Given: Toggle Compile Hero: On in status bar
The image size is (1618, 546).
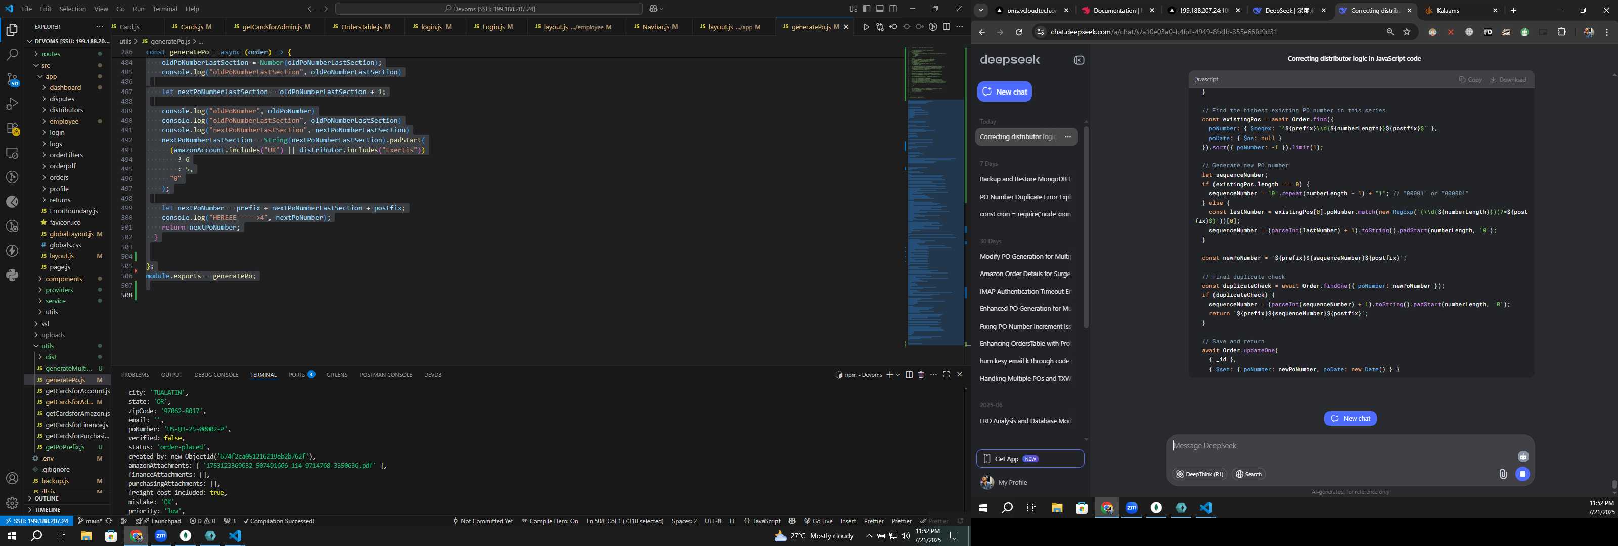Looking at the screenshot, I should 550,521.
